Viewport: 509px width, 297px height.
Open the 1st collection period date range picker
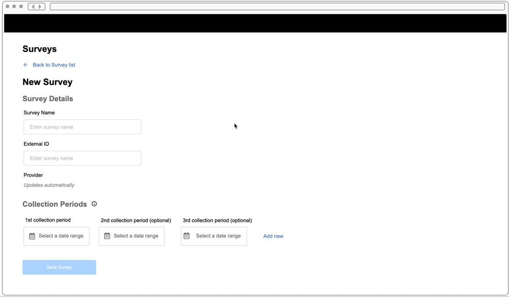56,236
